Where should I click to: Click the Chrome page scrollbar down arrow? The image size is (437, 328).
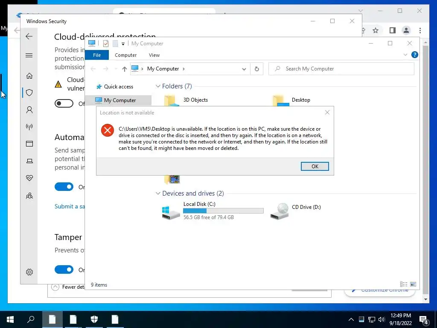(x=425, y=299)
